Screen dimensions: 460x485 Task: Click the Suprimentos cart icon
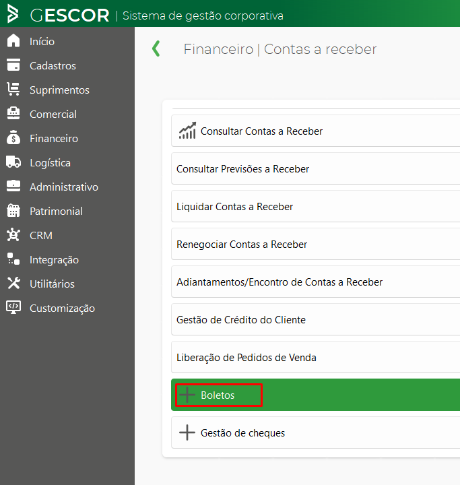(x=13, y=90)
